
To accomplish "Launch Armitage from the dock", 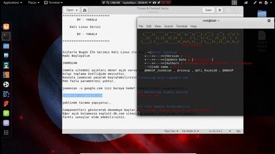I will point(6,65).
